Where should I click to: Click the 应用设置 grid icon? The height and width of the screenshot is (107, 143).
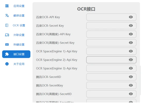pos(7,6)
